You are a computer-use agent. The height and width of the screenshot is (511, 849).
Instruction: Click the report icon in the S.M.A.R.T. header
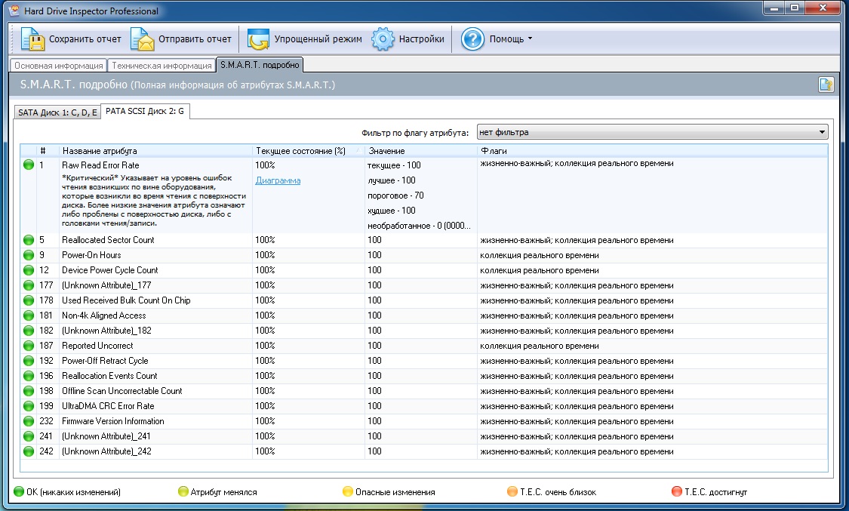pyautogui.click(x=826, y=85)
